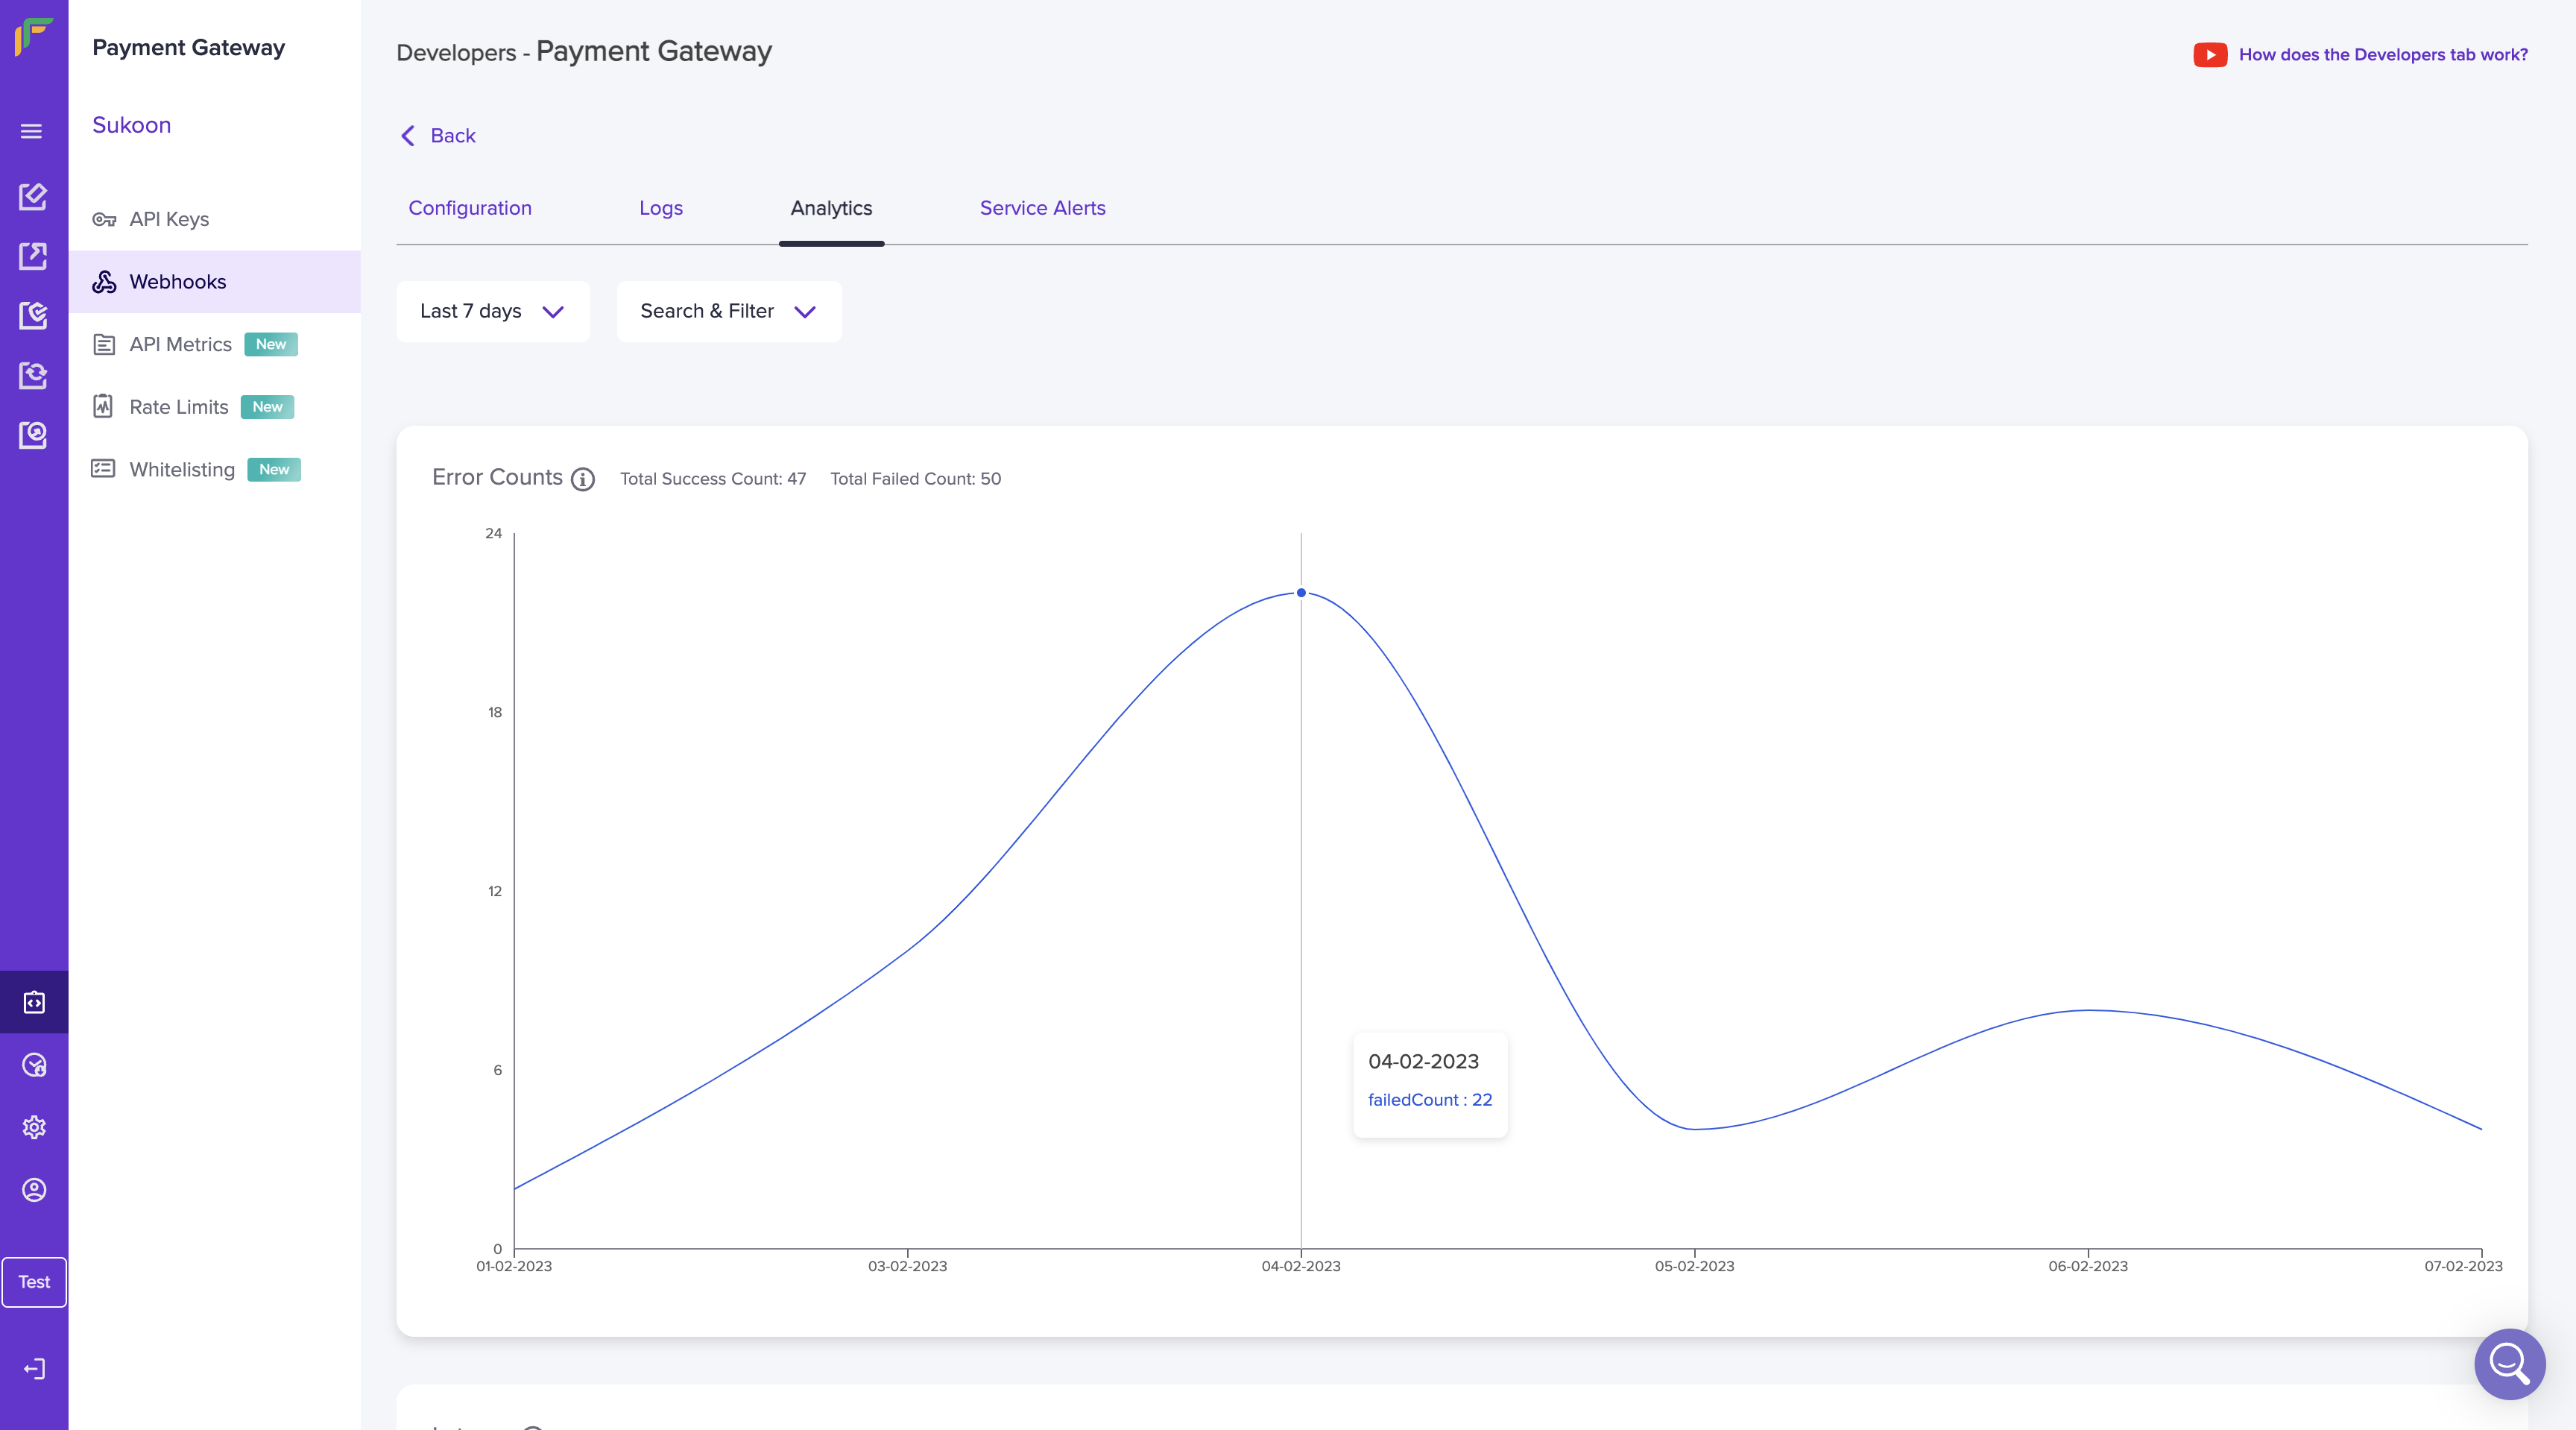Open the Search & Filter dropdown
The image size is (2576, 1430).
[728, 311]
